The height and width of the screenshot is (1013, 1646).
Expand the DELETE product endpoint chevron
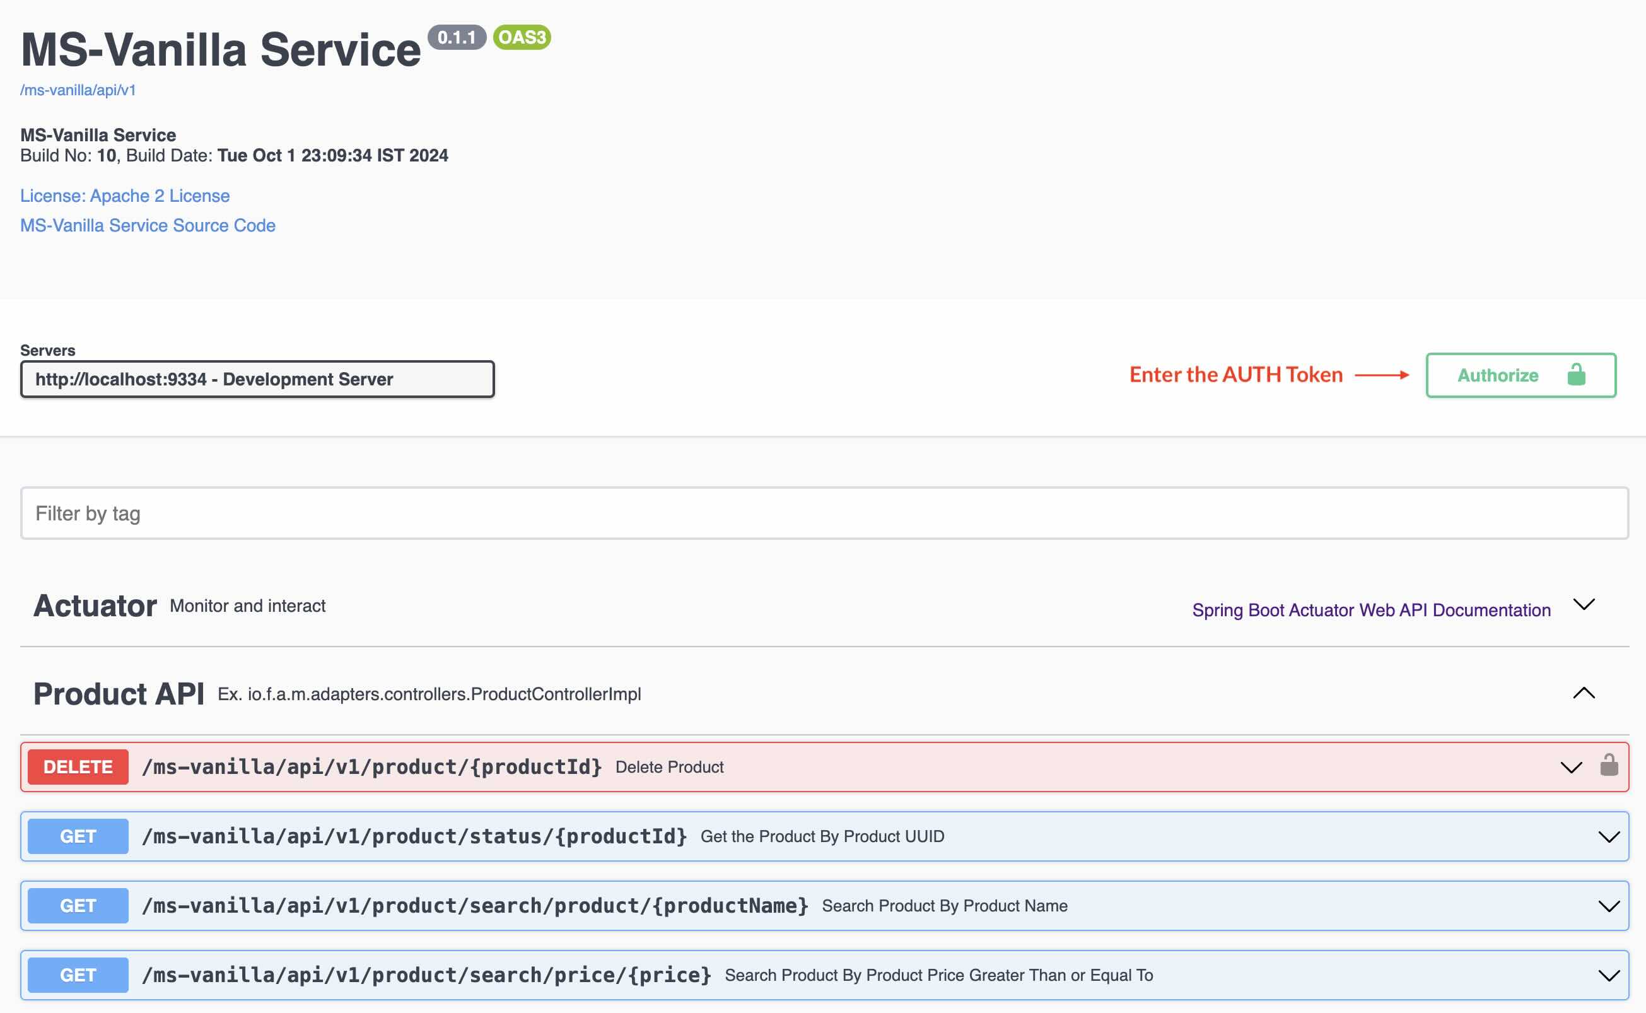point(1571,767)
